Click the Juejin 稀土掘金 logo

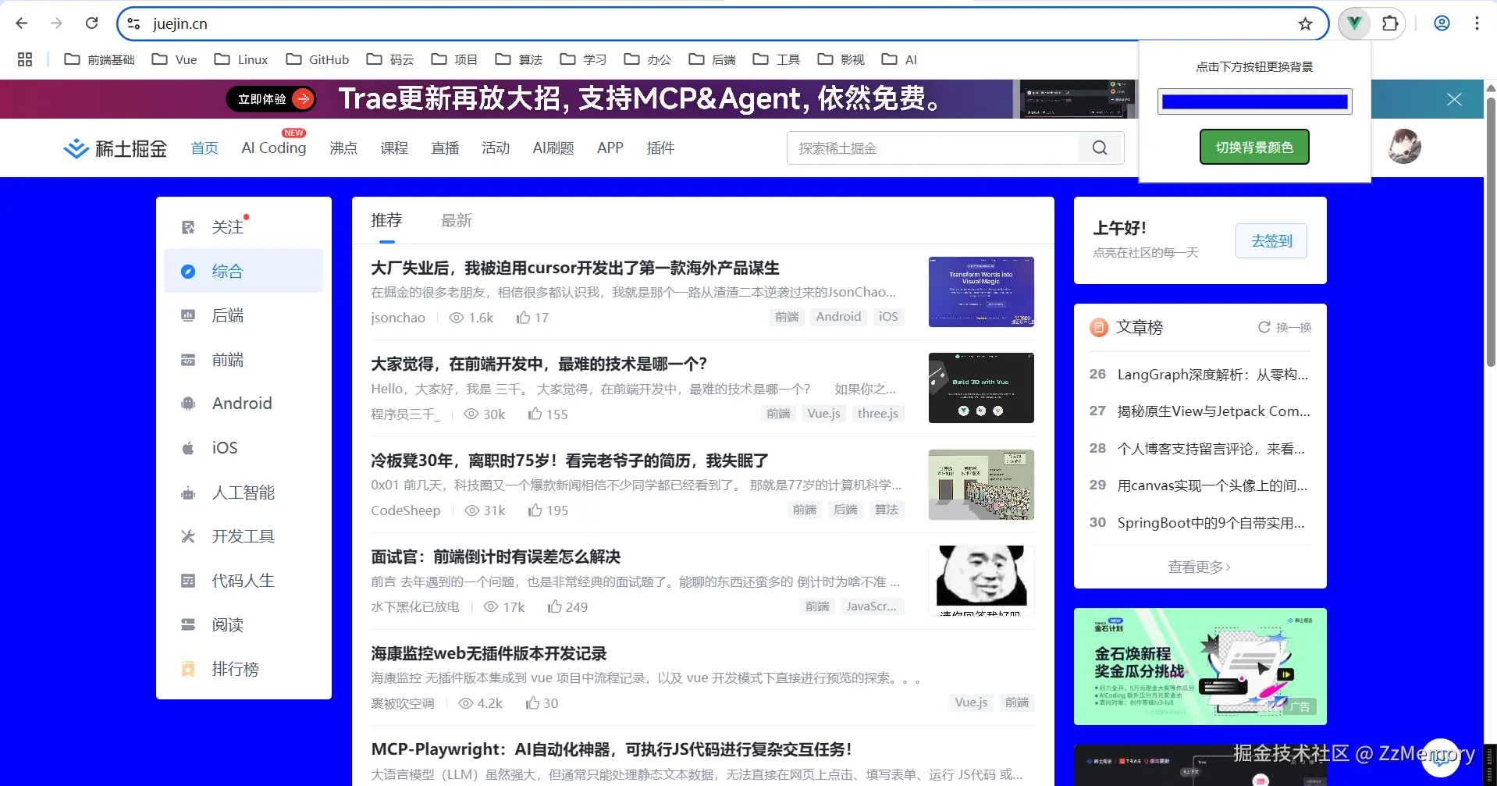115,148
